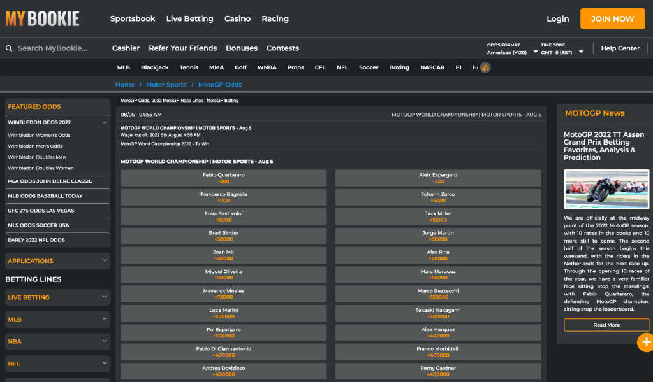Open Wimbledon Doubles Men
This screenshot has width=653, height=382.
click(36, 157)
